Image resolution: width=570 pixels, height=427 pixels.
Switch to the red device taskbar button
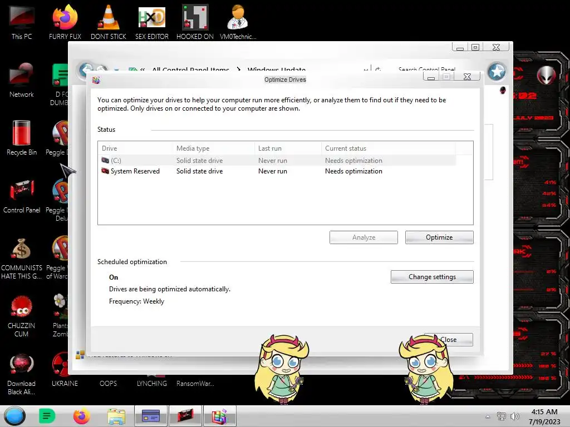tap(185, 416)
